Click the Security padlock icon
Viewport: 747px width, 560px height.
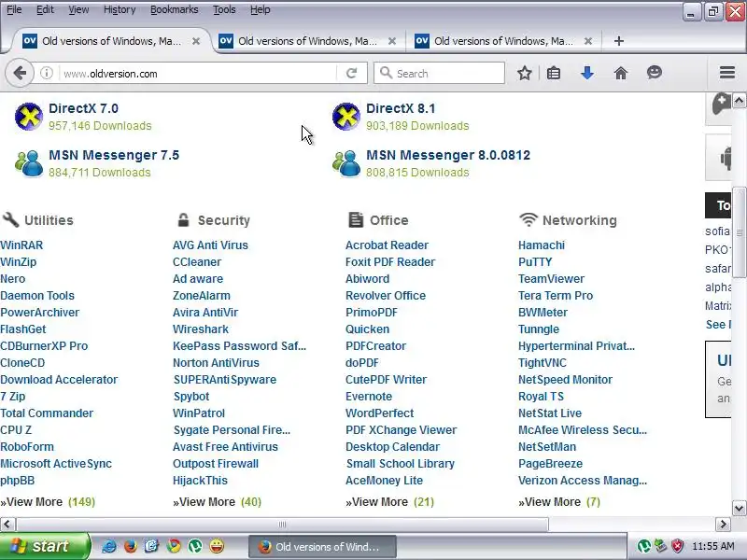pos(183,219)
